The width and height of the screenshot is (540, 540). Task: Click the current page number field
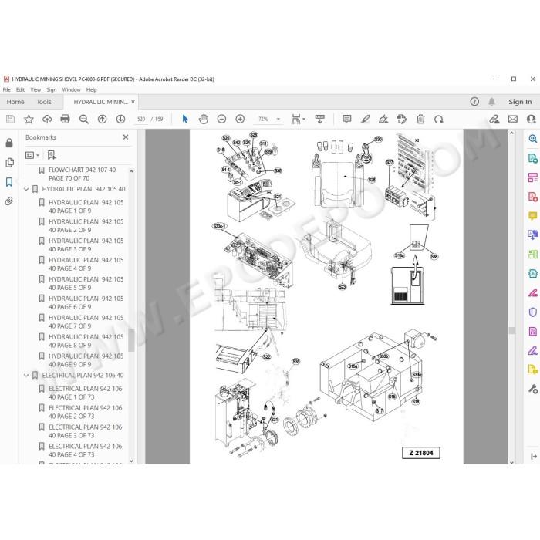pos(141,119)
